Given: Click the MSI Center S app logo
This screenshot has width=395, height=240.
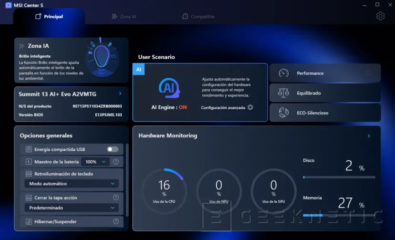Looking at the screenshot, I should tap(8, 5).
